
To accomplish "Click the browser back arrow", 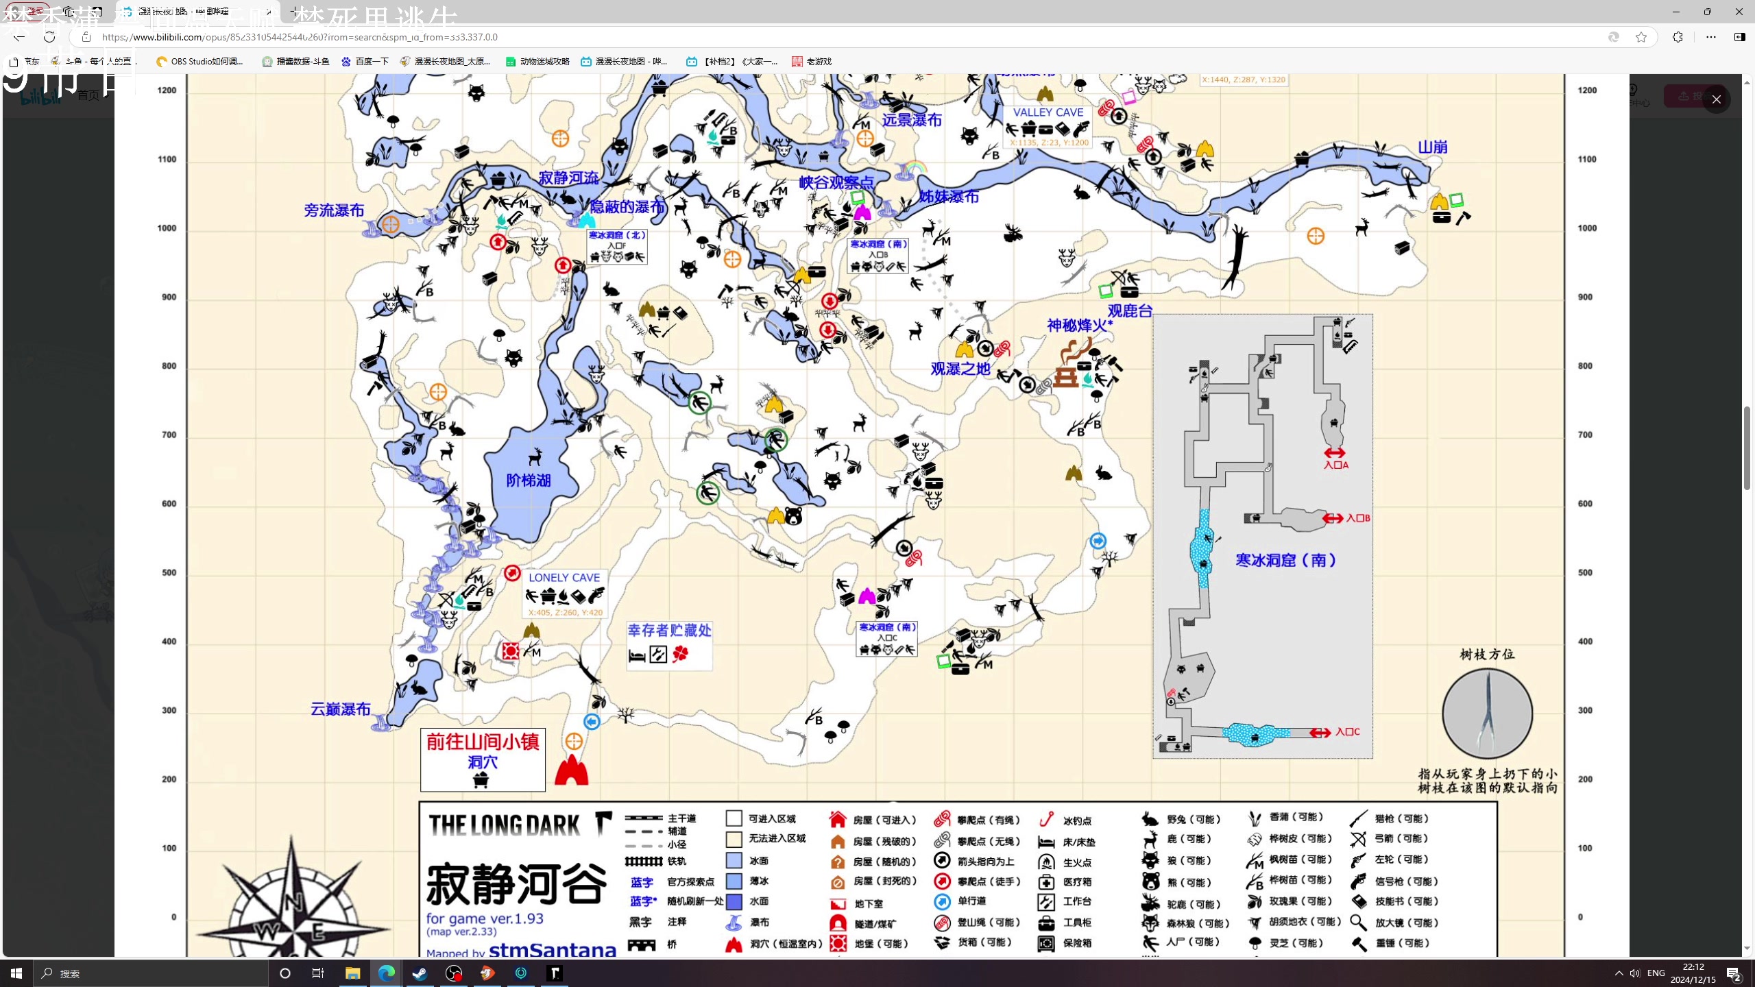I will [x=19, y=37].
